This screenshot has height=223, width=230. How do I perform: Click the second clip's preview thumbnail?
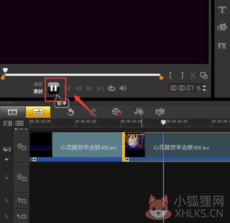coord(135,145)
